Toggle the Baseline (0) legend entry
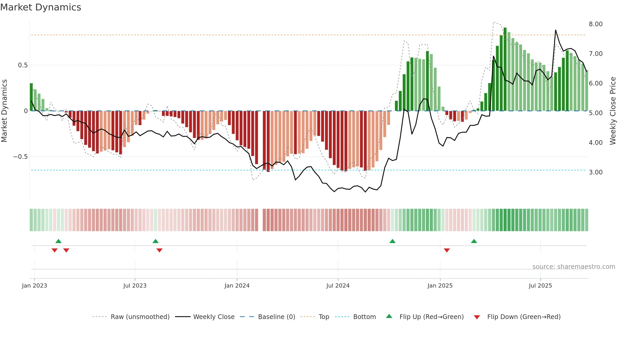 (x=268, y=317)
